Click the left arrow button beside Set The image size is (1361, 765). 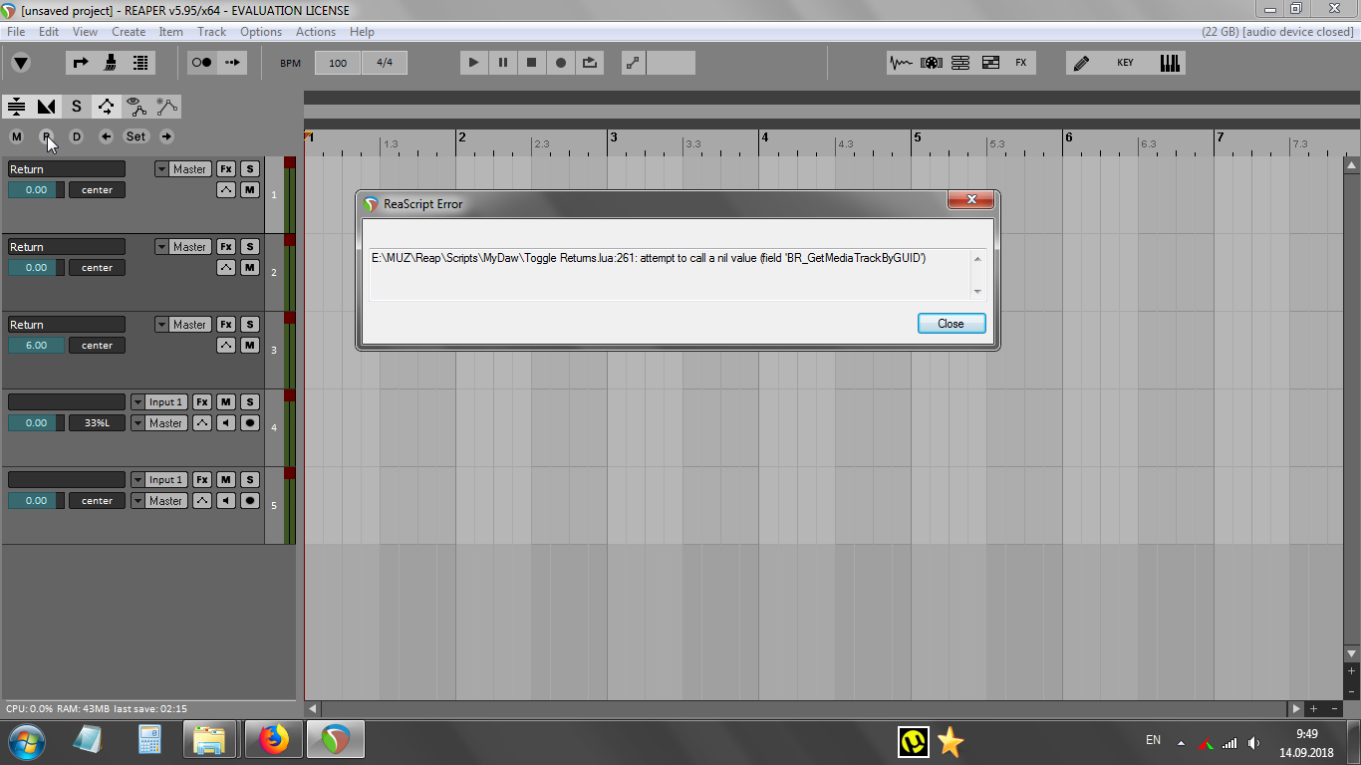(x=106, y=136)
